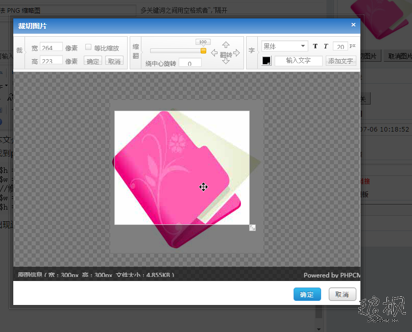Enable 等比缩放 checkbox
The image size is (412, 332).
click(88, 47)
